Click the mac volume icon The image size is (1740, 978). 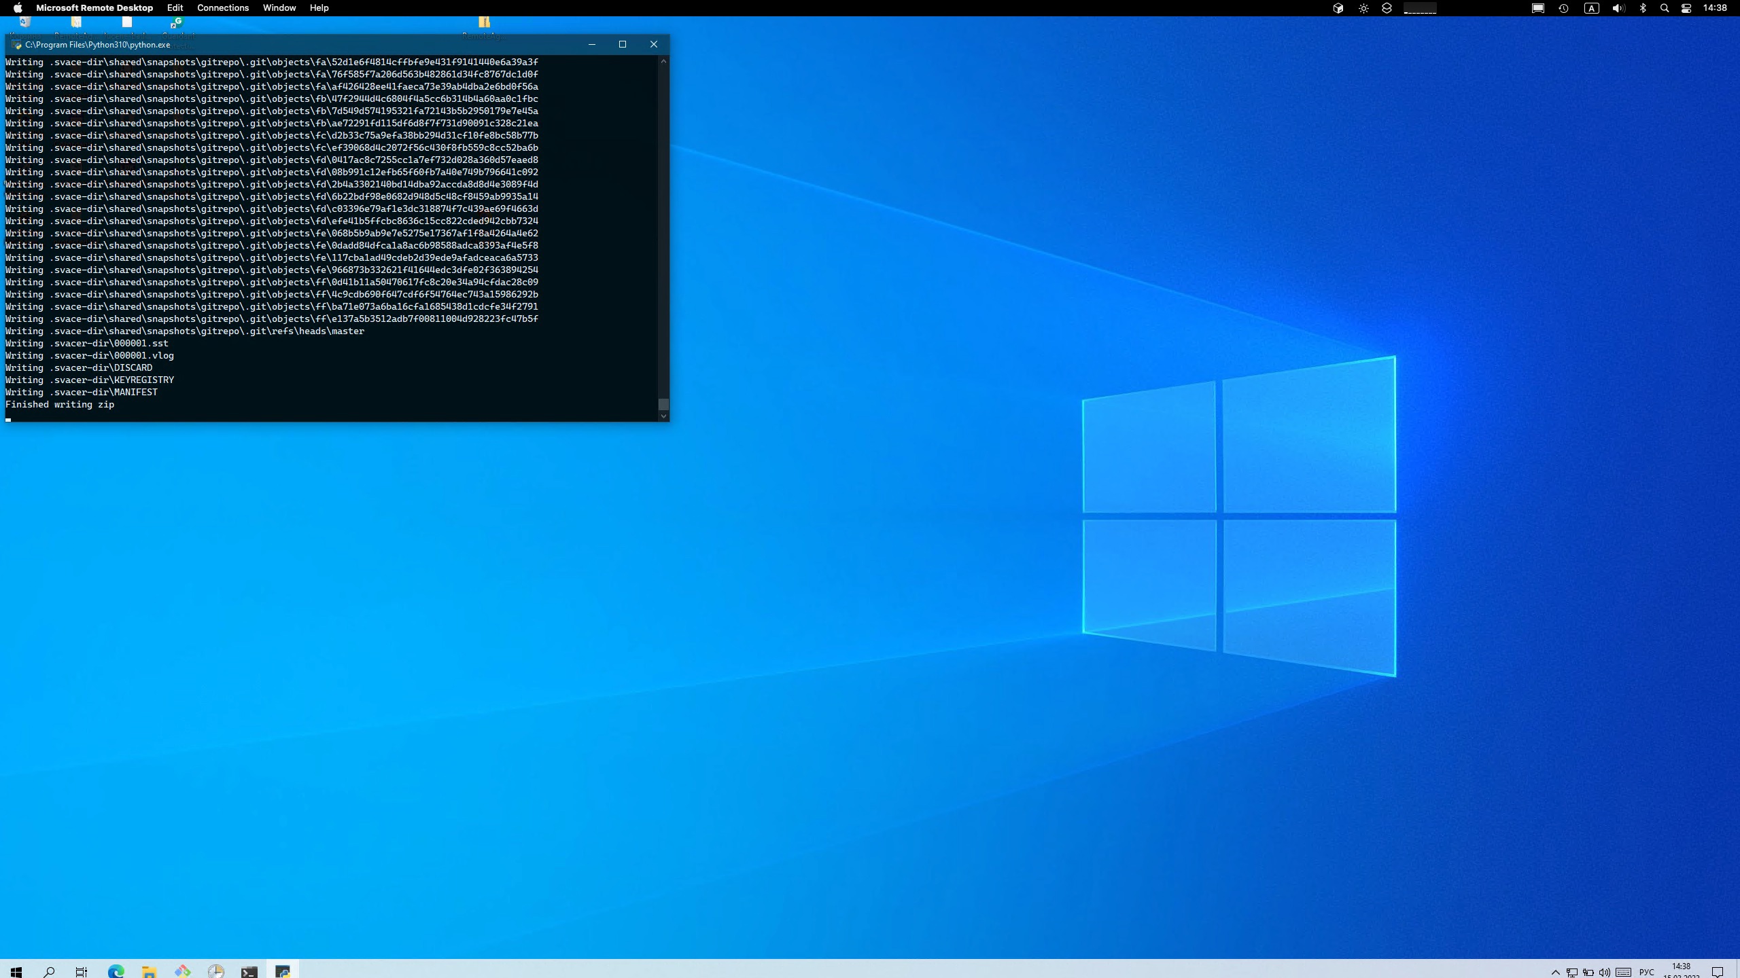pos(1618,8)
